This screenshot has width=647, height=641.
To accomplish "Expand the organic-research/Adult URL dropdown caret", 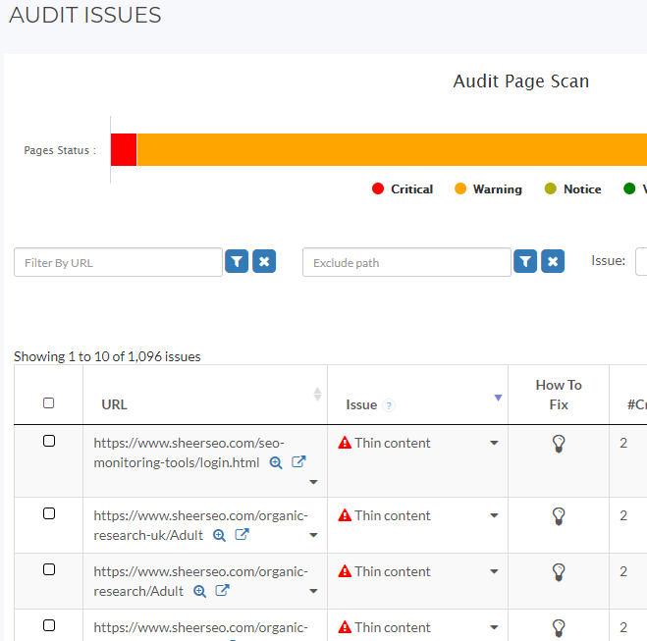I will [x=313, y=591].
